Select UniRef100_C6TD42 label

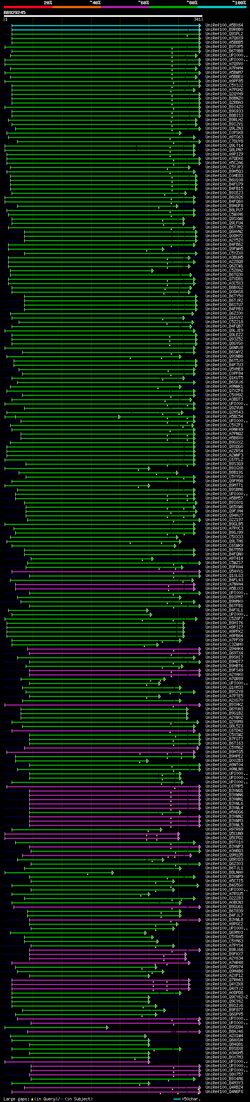tap(224, 730)
